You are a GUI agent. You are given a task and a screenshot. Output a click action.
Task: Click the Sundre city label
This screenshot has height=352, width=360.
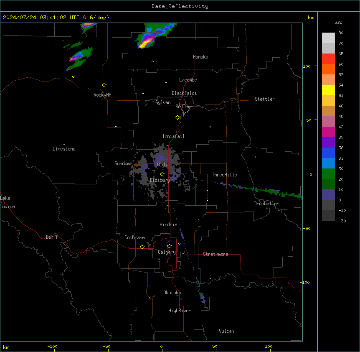pos(122,163)
